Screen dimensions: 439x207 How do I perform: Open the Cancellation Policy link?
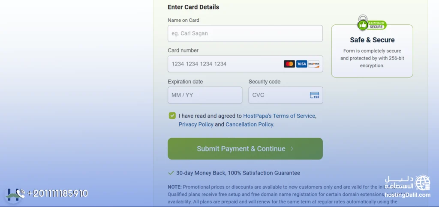249,124
